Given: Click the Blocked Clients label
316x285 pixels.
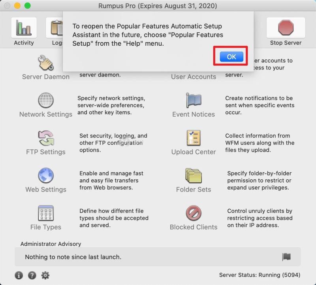Looking at the screenshot, I should (194, 227).
